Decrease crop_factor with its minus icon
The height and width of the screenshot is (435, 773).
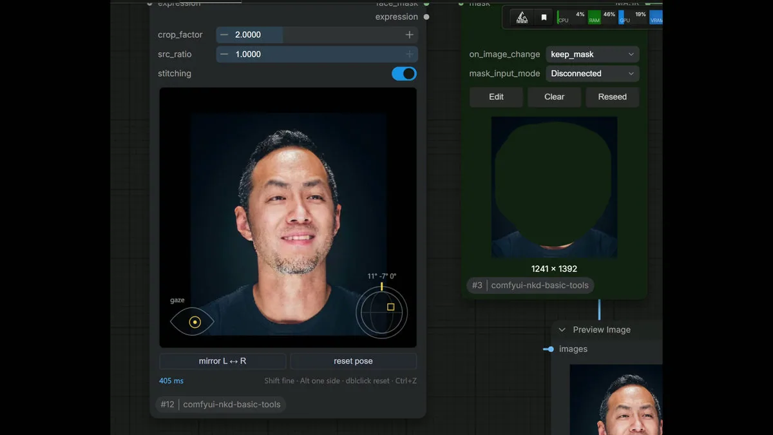[224, 35]
